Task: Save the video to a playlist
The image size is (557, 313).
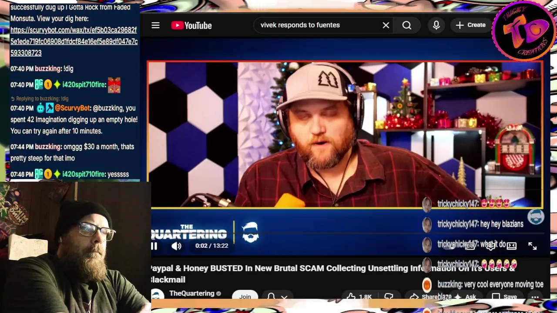Action: tap(504, 297)
